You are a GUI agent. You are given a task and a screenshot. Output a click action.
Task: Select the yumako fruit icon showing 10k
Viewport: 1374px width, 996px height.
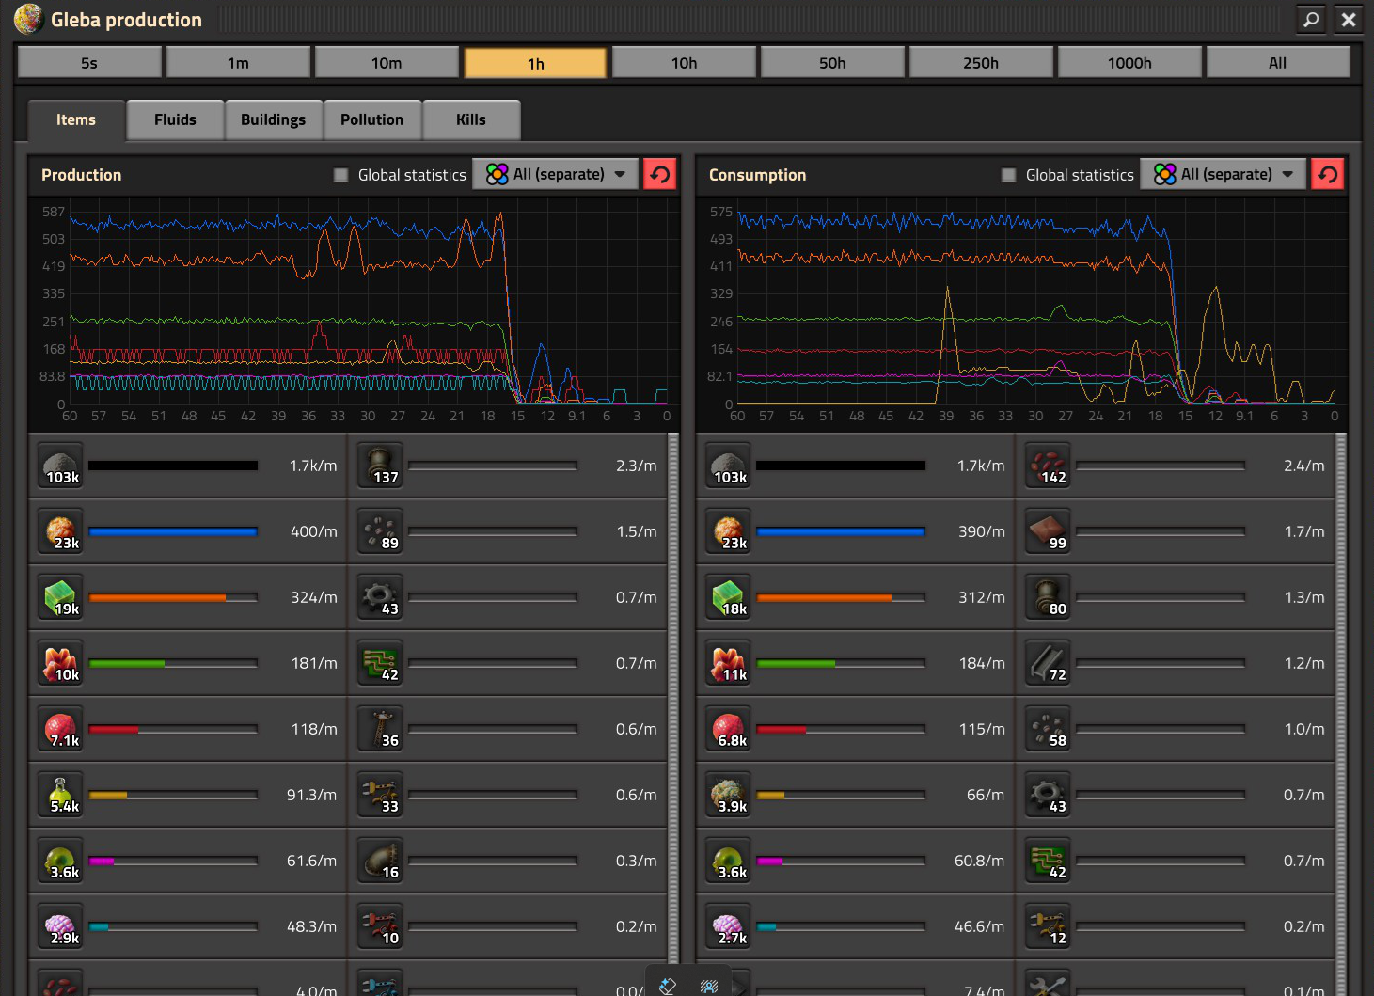point(61,663)
